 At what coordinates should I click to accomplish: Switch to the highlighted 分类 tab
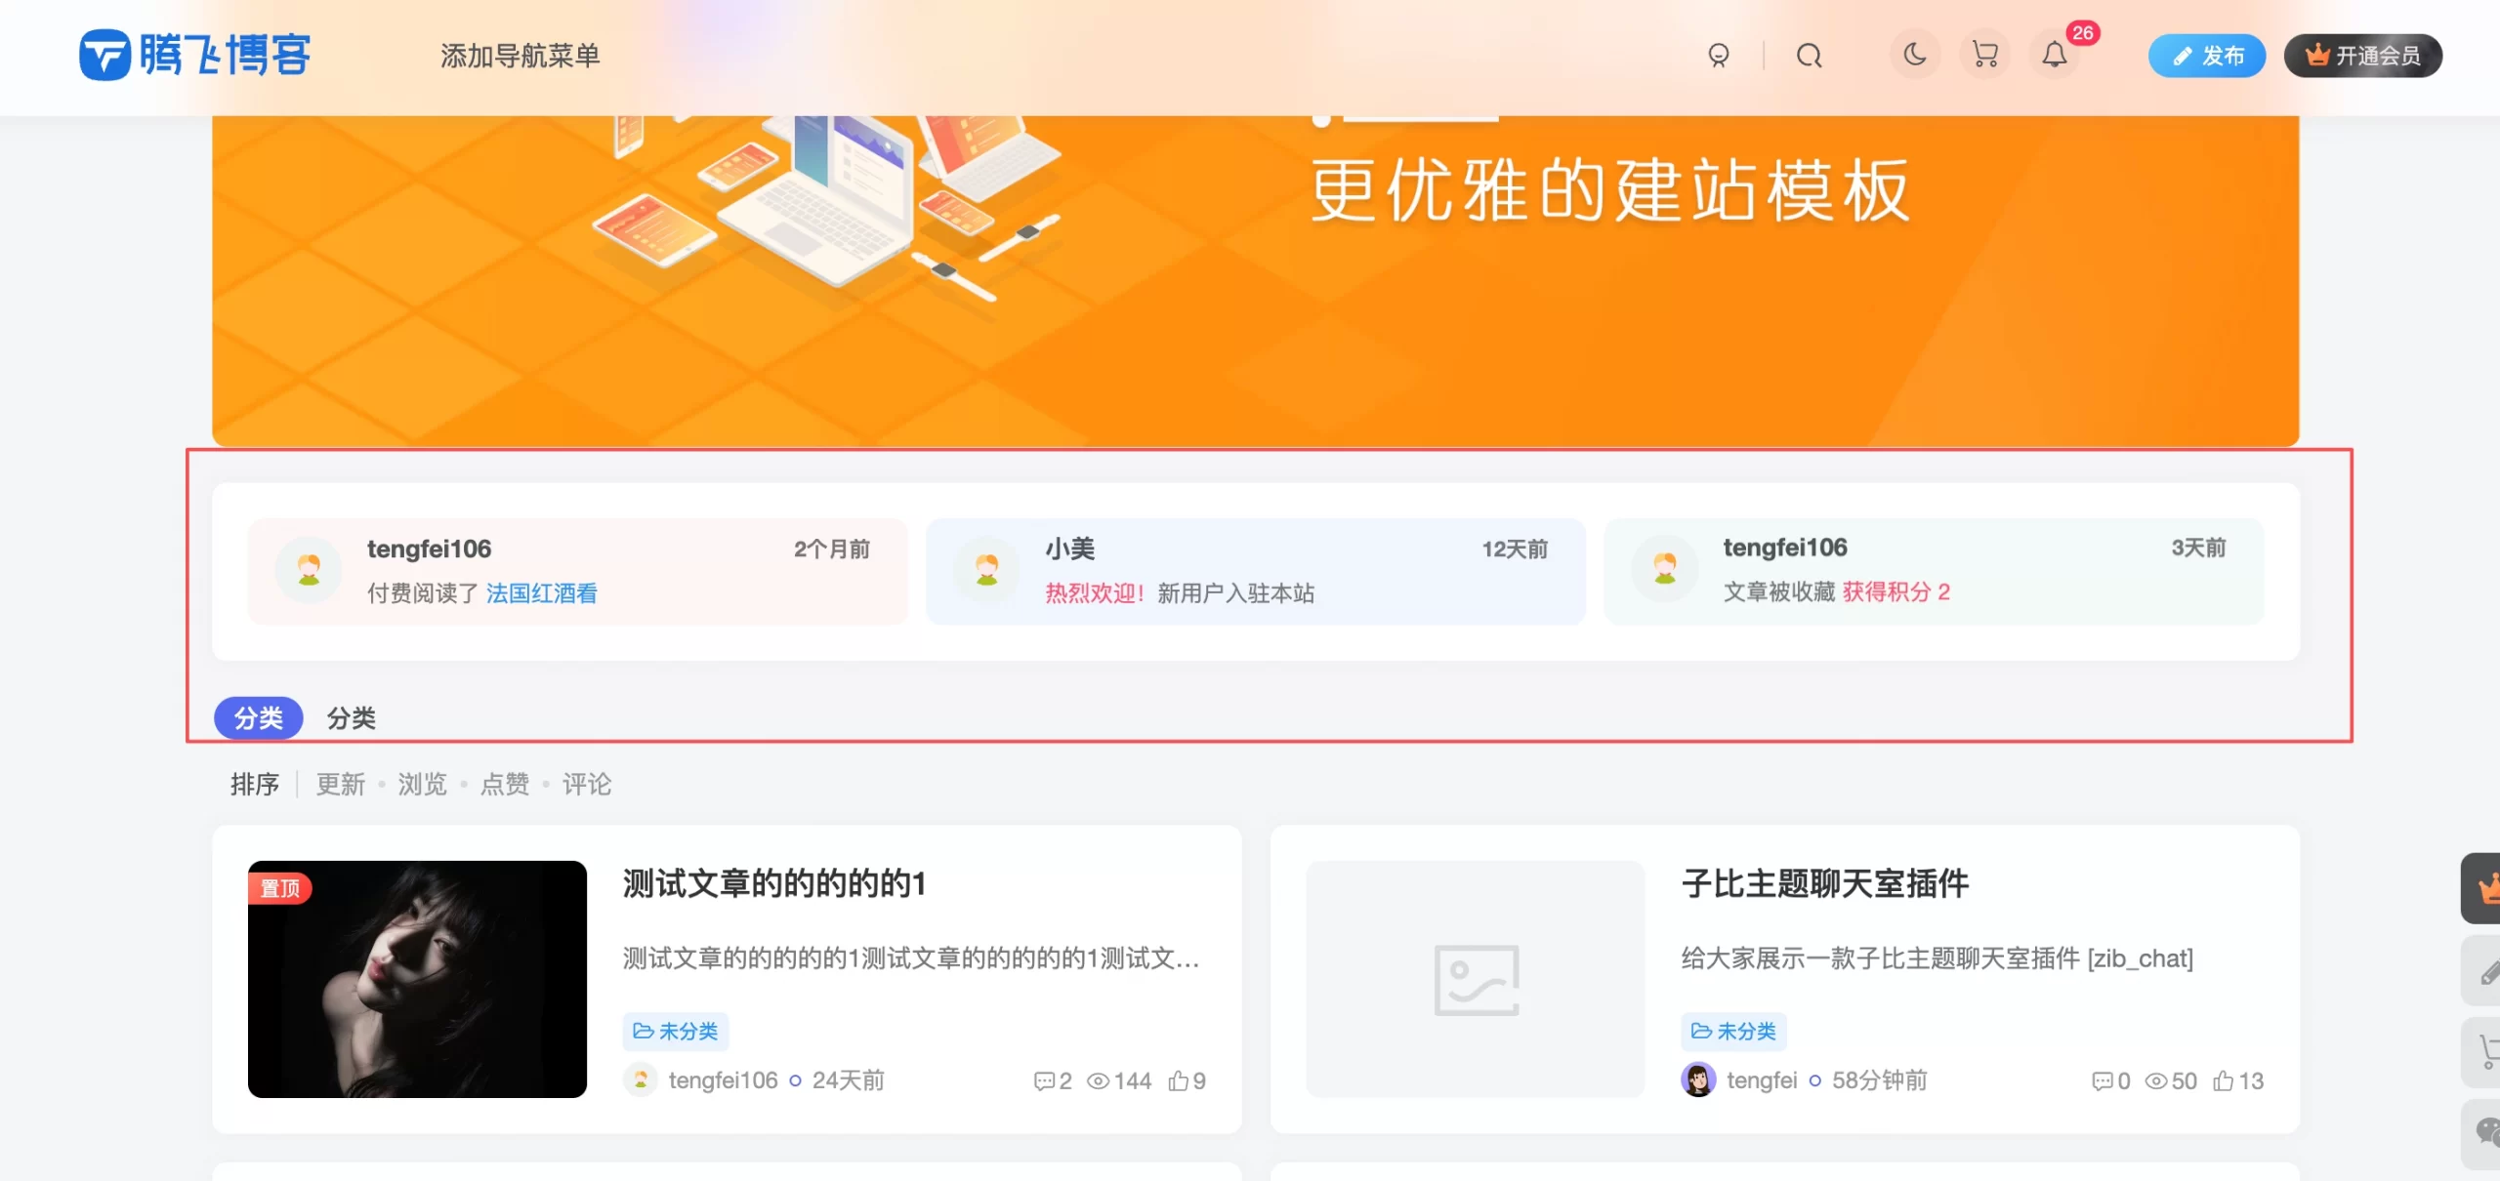click(257, 717)
